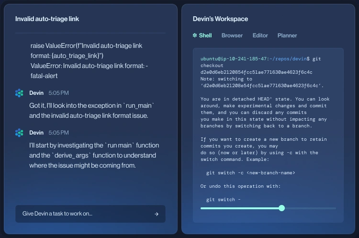Click the unfilled right end of the timeline slider

tap(325, 208)
